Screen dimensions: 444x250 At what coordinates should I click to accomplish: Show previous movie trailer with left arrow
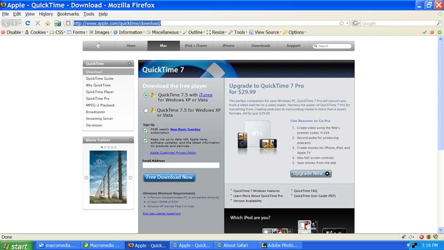point(86,178)
